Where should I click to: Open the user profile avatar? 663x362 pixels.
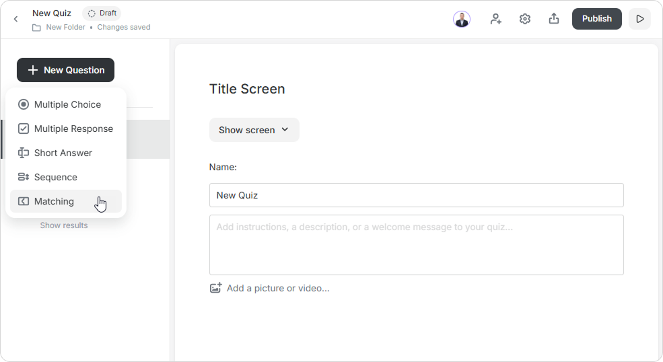coord(462,19)
